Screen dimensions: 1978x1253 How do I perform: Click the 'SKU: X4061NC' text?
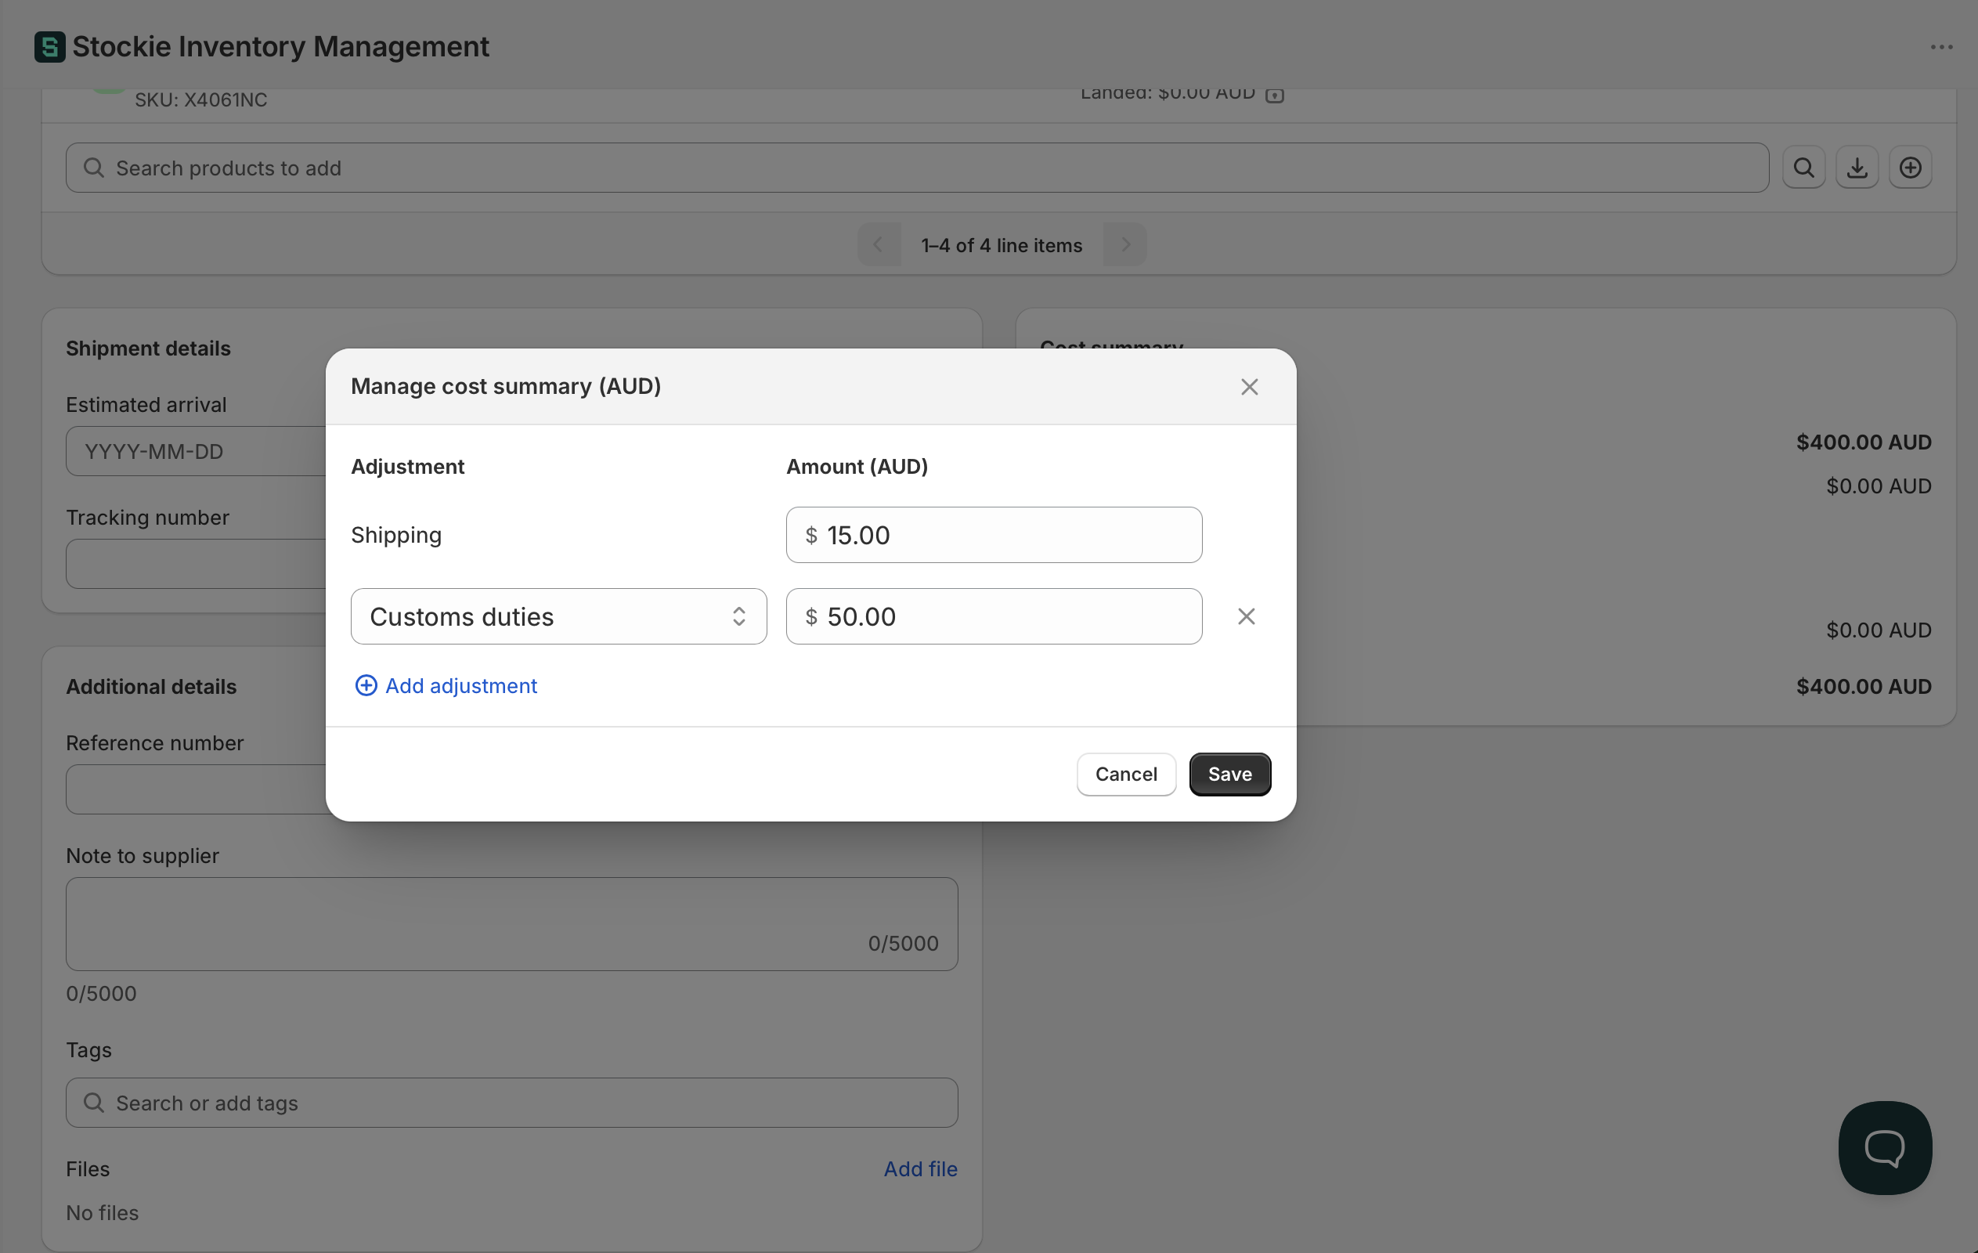pyautogui.click(x=201, y=99)
